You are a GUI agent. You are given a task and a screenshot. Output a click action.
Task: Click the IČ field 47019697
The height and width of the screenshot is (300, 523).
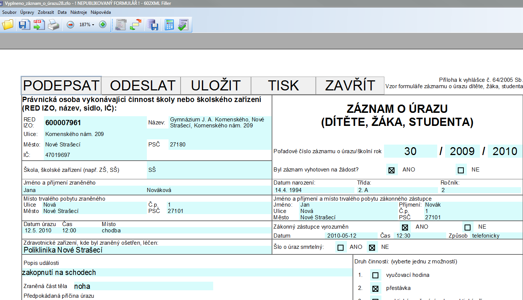point(96,155)
